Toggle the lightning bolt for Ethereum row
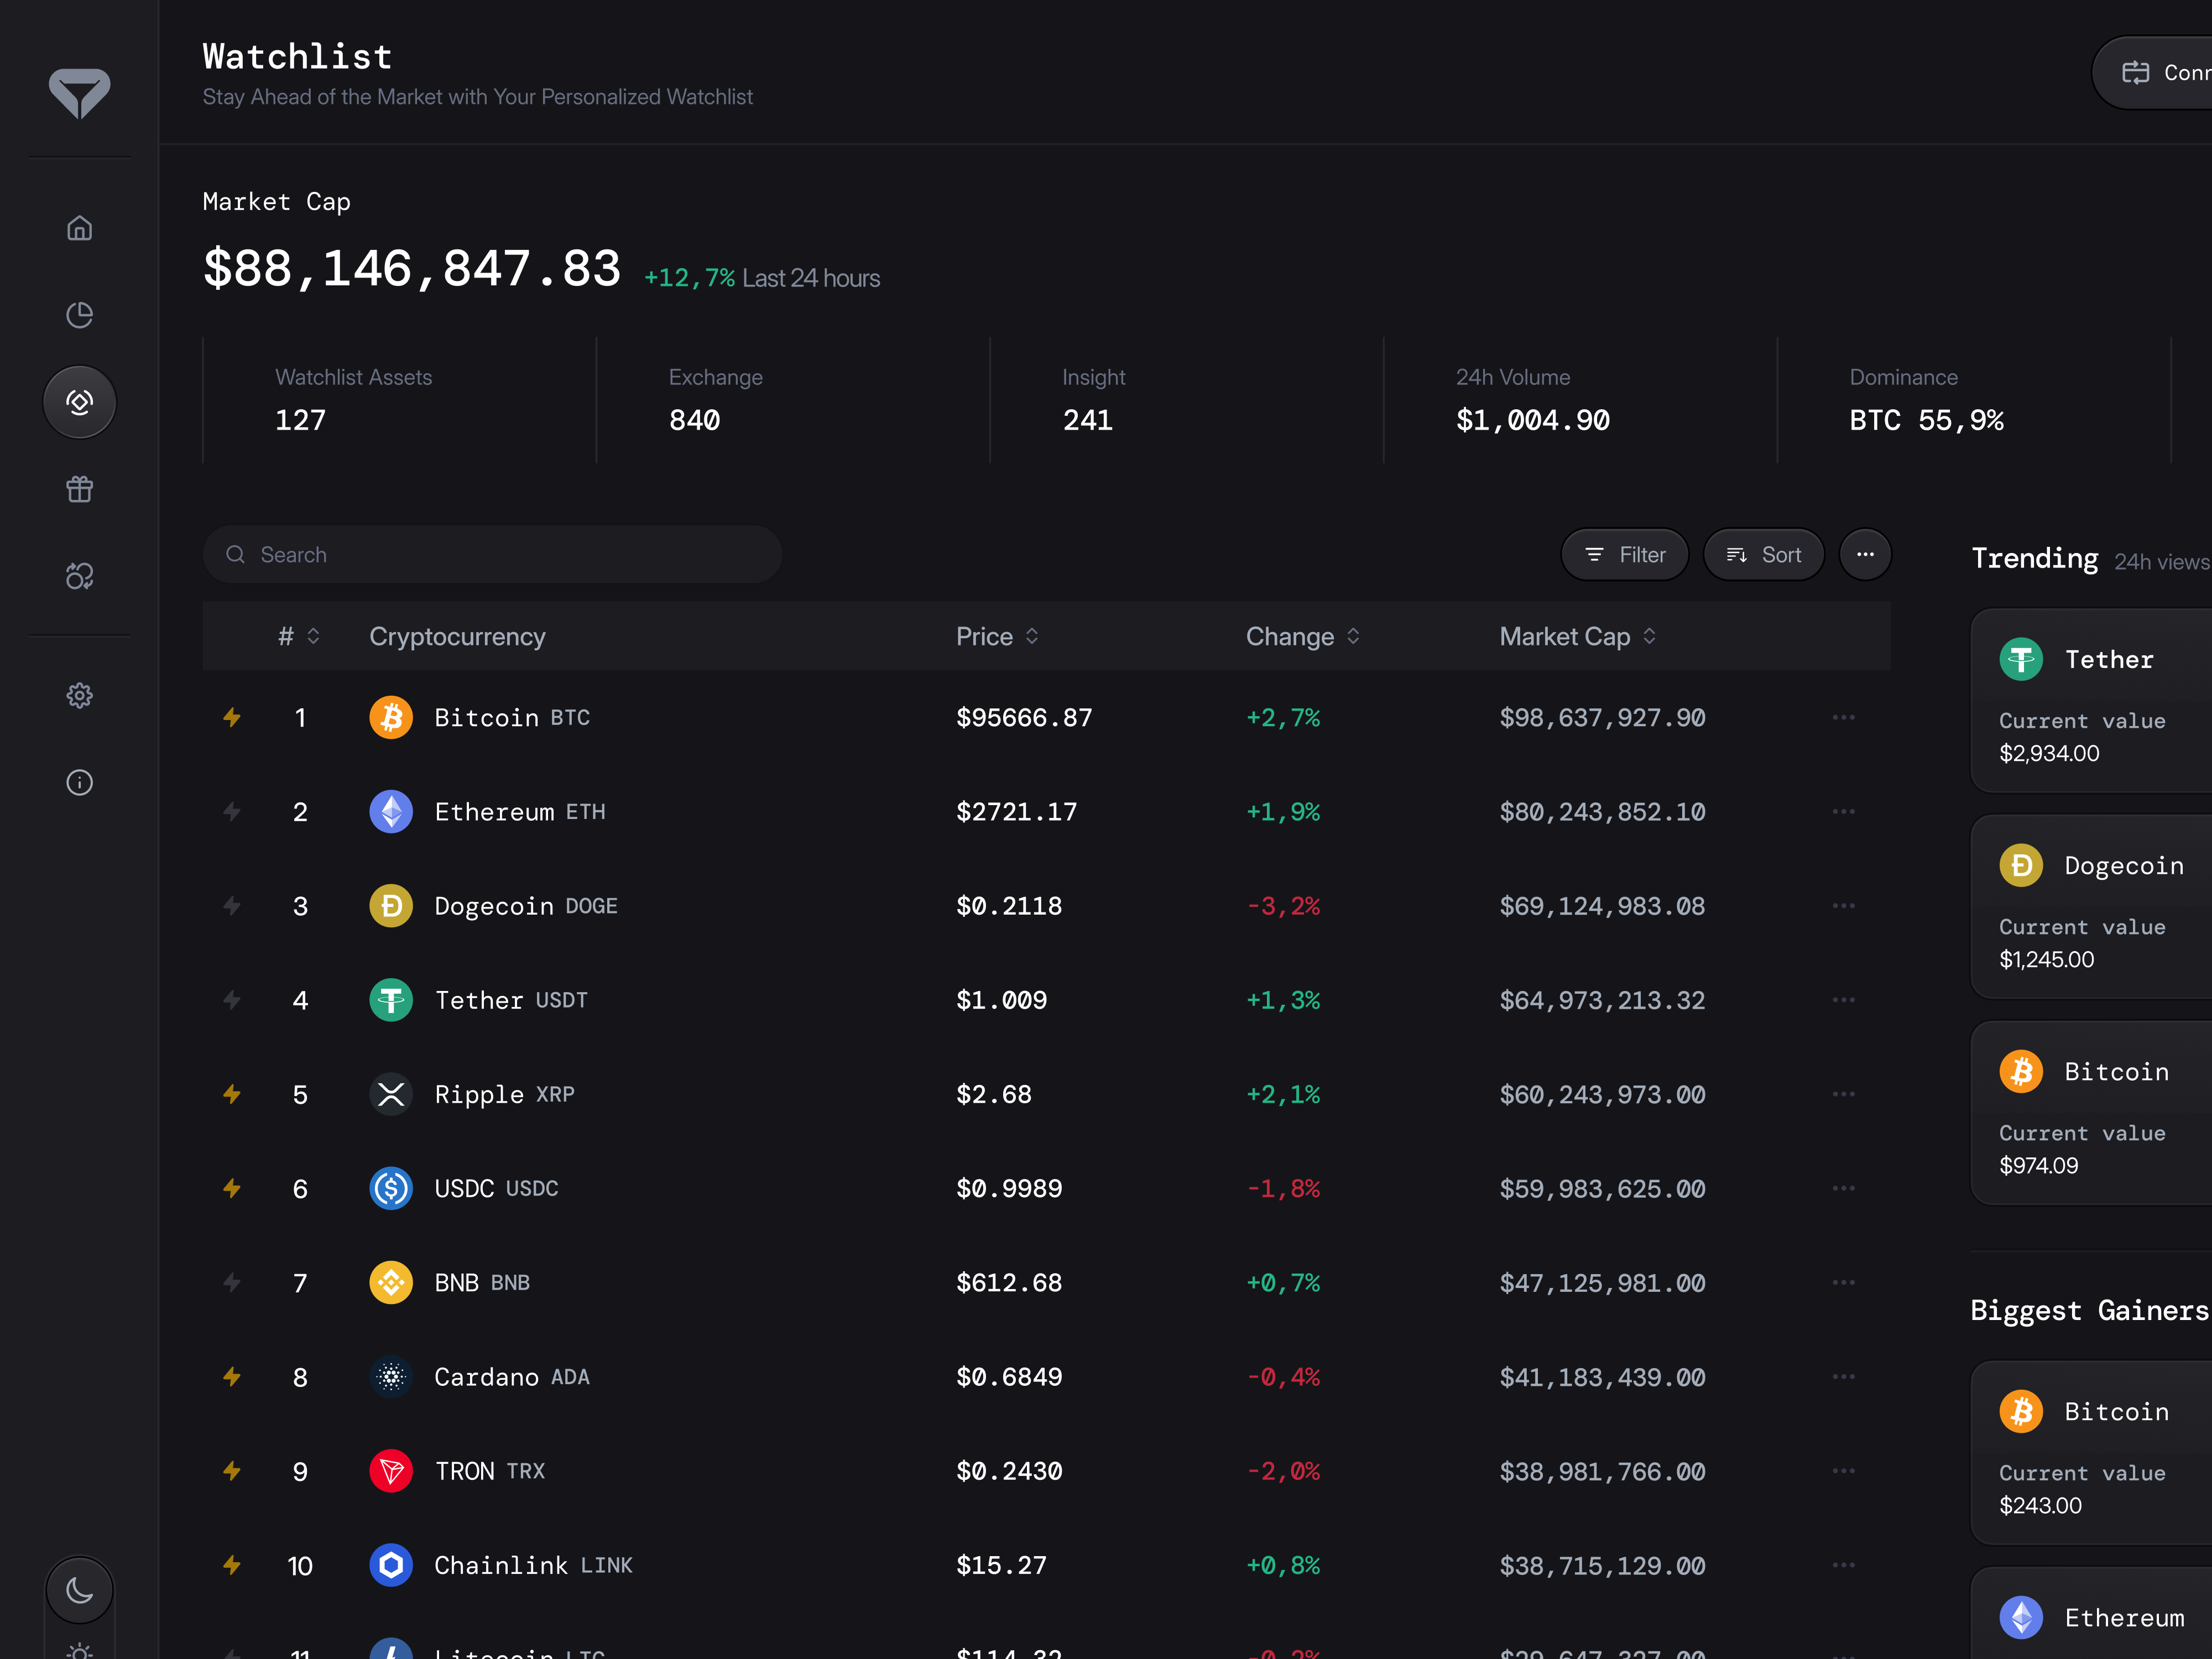2212x1659 pixels. tap(232, 811)
